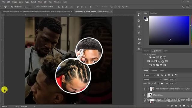
Task: Open the Glyphs panel icon
Action: pyautogui.click(x=139, y=33)
